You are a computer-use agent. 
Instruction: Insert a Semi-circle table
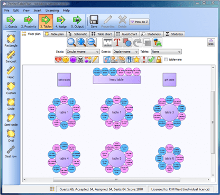[11, 120]
